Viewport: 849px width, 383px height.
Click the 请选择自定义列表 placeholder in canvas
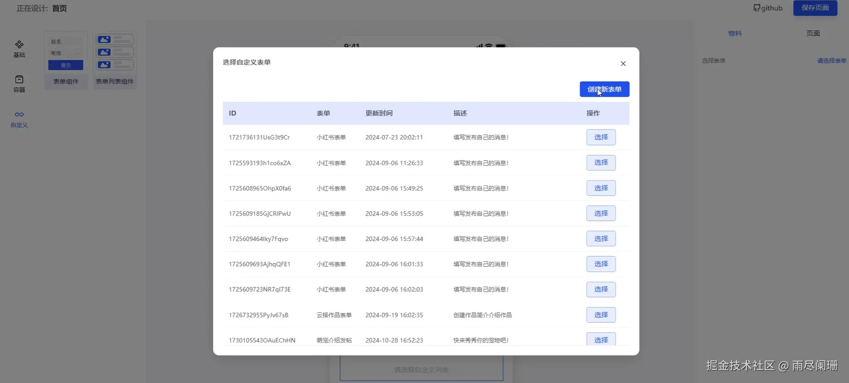(421, 370)
